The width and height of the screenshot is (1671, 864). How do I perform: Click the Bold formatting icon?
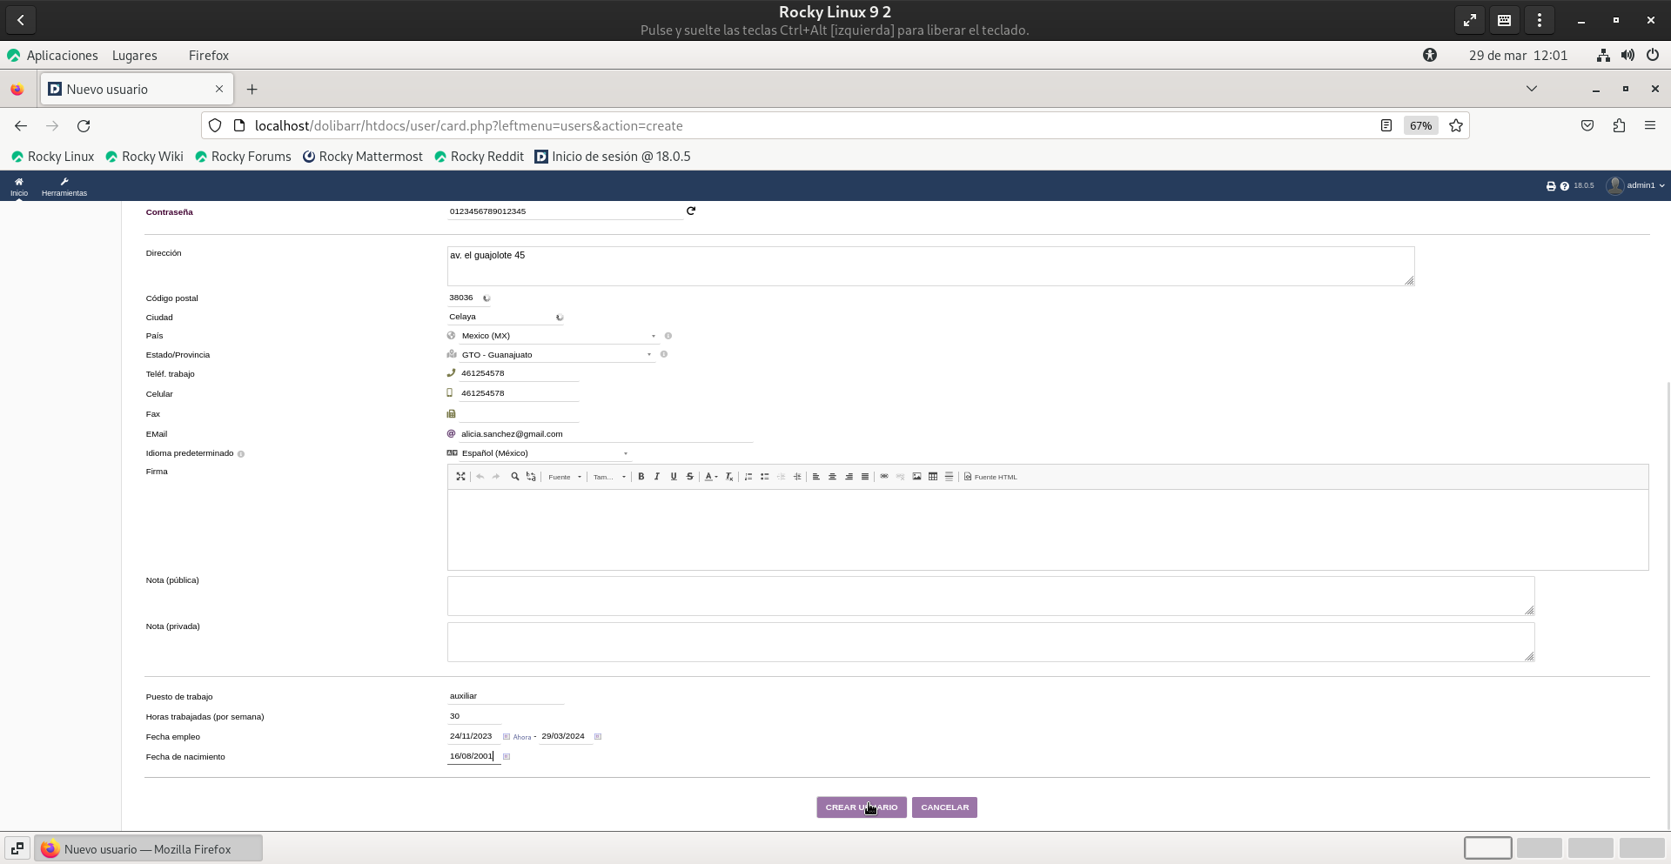[641, 477]
